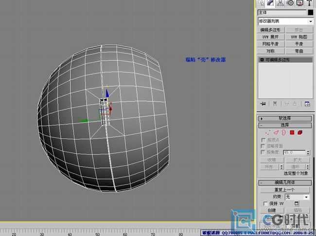
Task: Click the 按角度 value spinner arrows
Action: 308,152
